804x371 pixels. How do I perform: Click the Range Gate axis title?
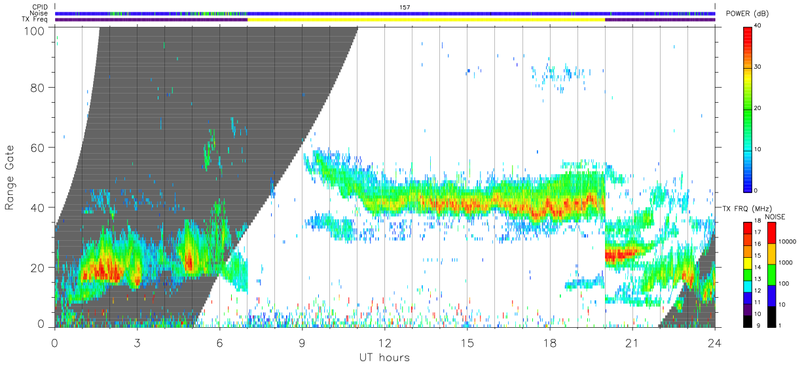coord(10,177)
